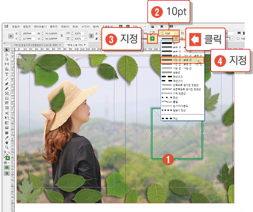The height and width of the screenshot is (212, 253).
Task: Select the Selection tool arrow
Action: (x=7, y=50)
